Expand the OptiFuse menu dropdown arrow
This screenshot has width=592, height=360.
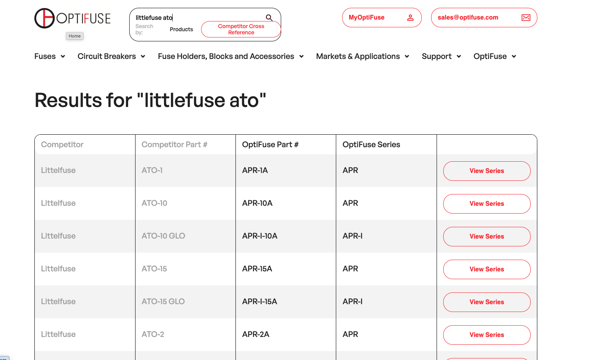514,57
